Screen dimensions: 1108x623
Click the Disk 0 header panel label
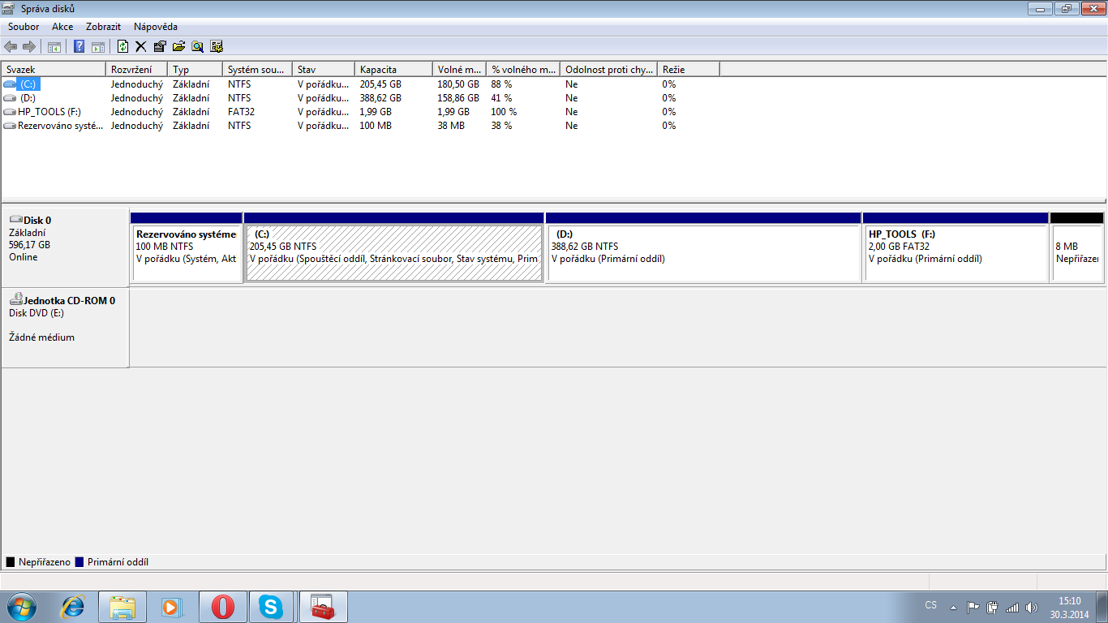coord(37,220)
